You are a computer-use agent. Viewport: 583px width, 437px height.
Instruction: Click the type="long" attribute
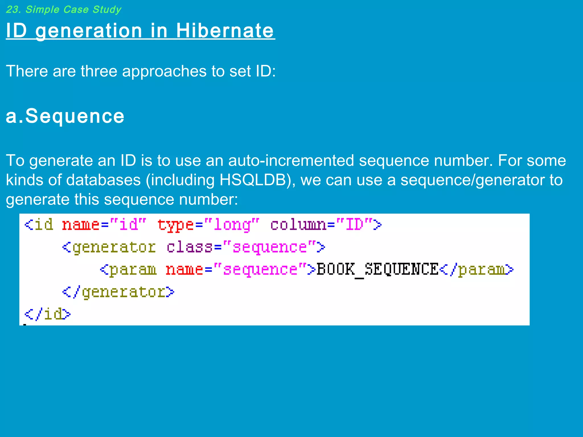(x=208, y=225)
